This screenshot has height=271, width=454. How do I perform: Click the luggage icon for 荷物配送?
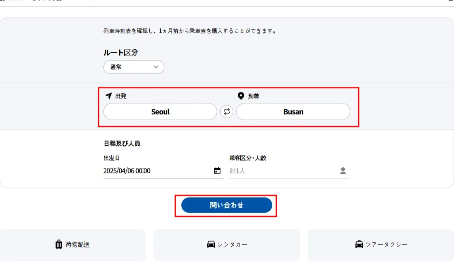[59, 245]
